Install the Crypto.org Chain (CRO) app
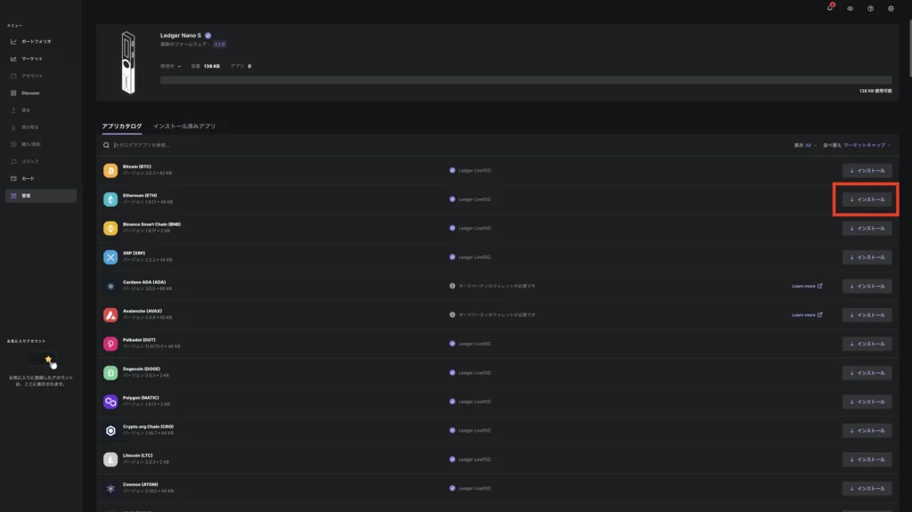This screenshot has height=512, width=912. tap(867, 431)
